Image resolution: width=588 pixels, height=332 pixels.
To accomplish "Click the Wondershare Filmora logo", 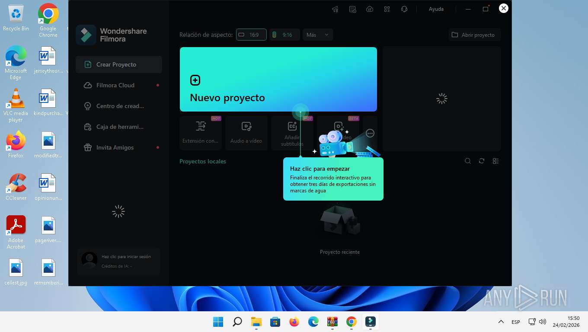I will 112,35.
